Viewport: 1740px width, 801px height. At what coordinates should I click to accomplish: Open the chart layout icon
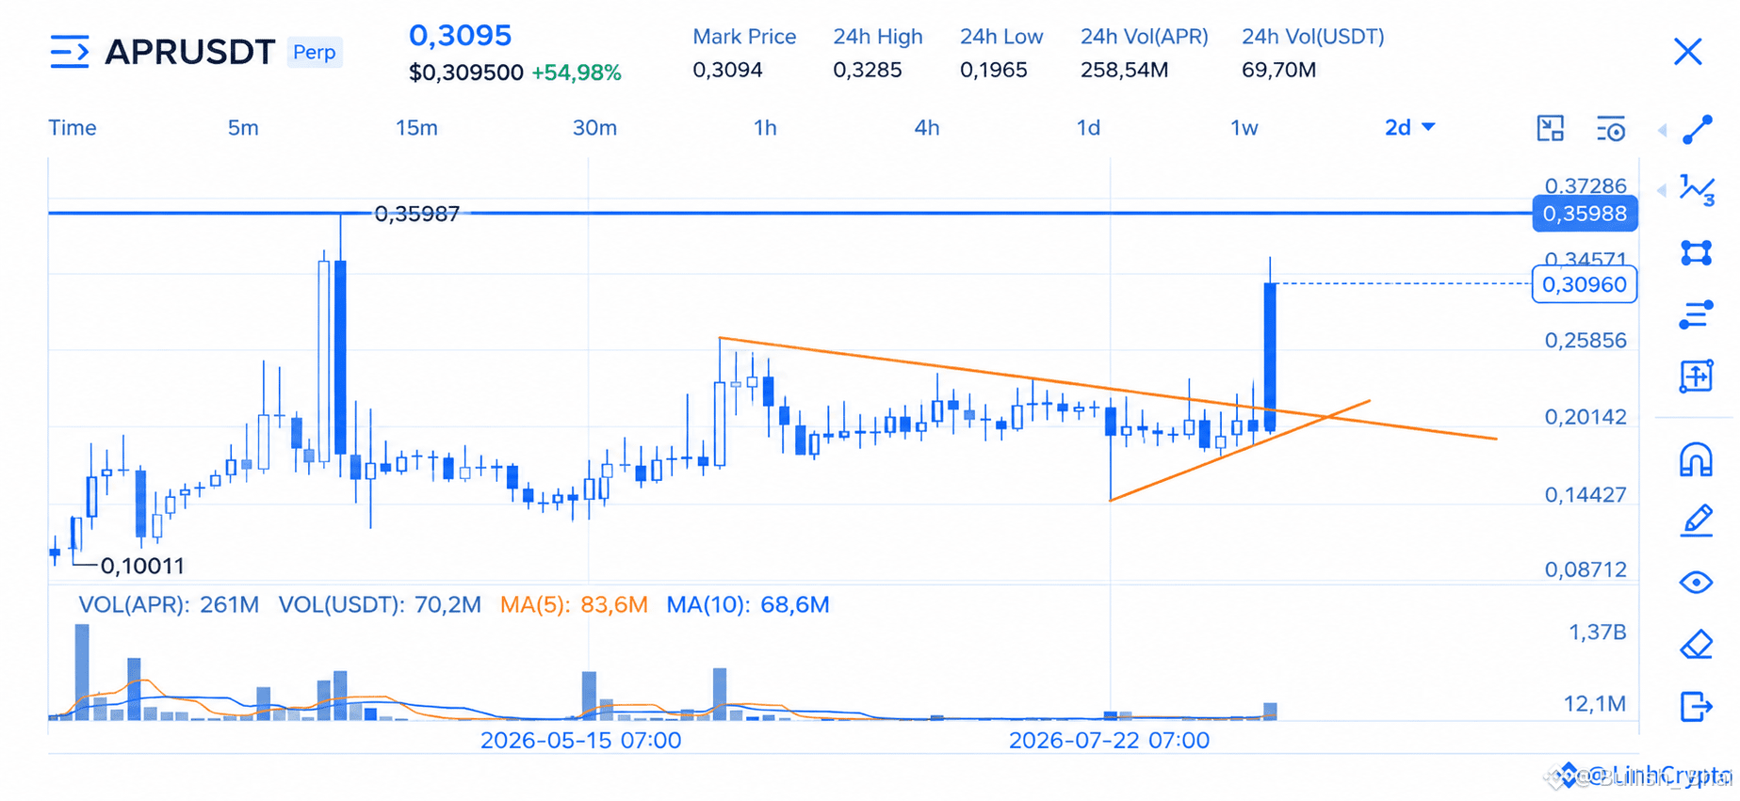1550,128
